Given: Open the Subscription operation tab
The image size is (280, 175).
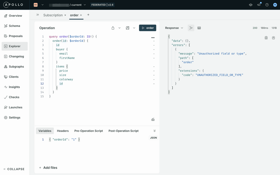Looking at the screenshot, I should pyautogui.click(x=53, y=15).
